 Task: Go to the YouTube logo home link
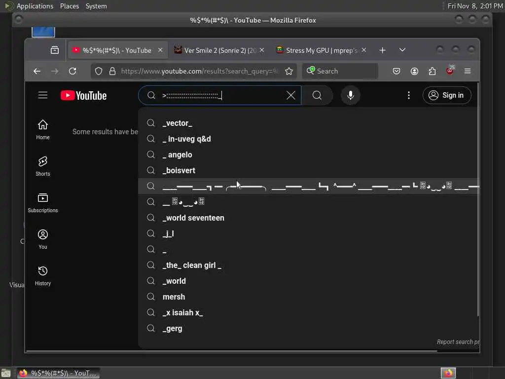[84, 96]
